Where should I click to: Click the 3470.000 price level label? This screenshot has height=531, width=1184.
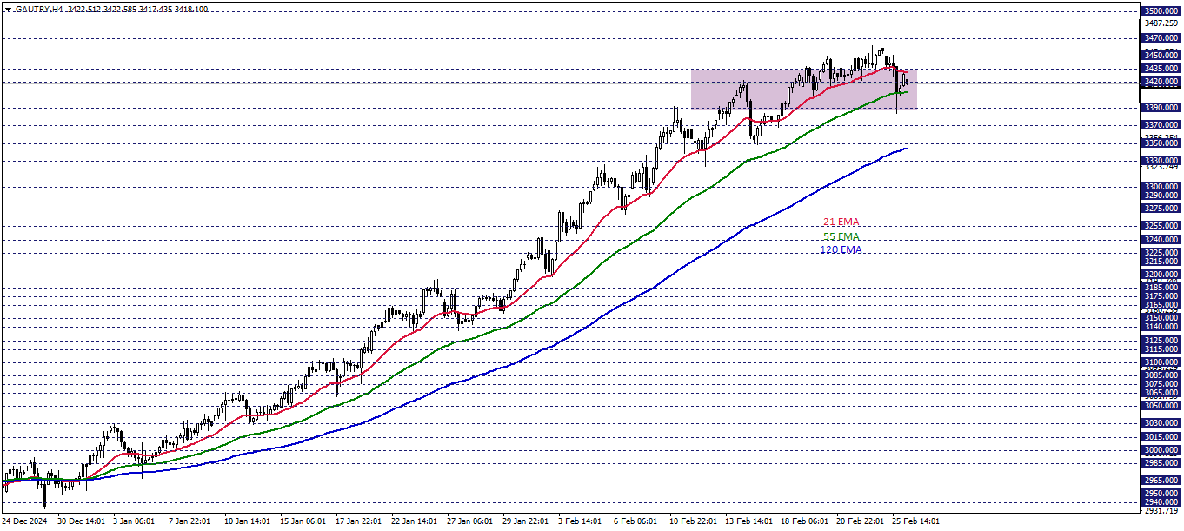[1161, 38]
